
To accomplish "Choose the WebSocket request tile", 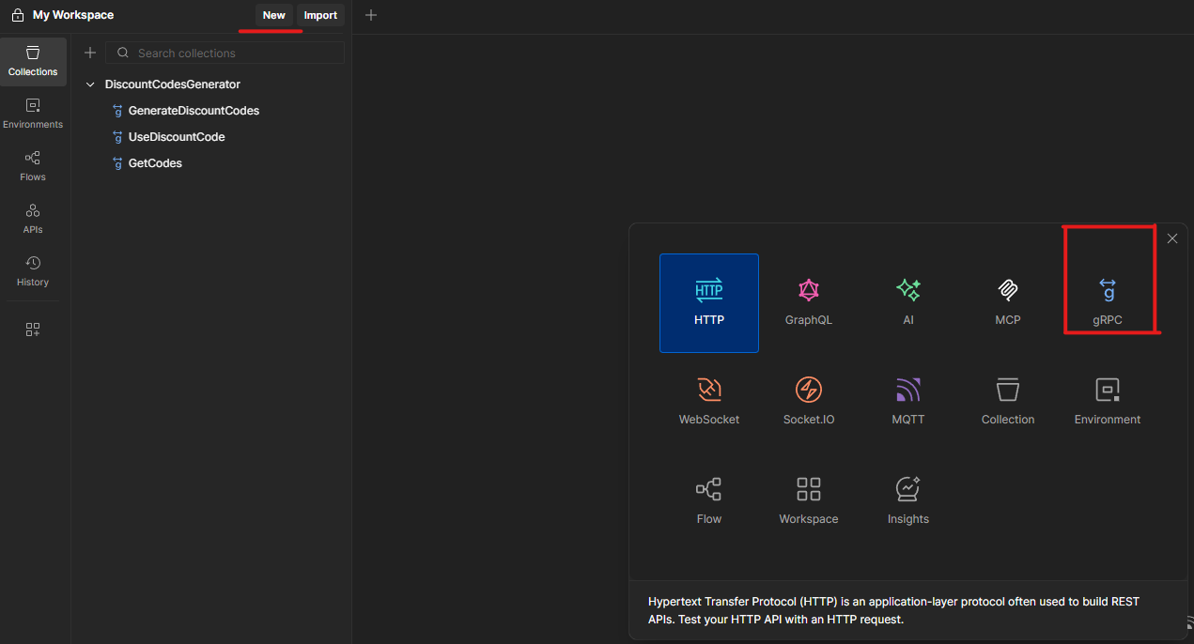I will click(709, 402).
